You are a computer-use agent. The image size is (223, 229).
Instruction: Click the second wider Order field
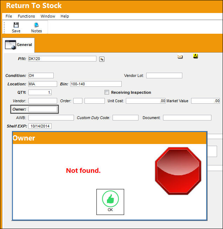(95, 101)
